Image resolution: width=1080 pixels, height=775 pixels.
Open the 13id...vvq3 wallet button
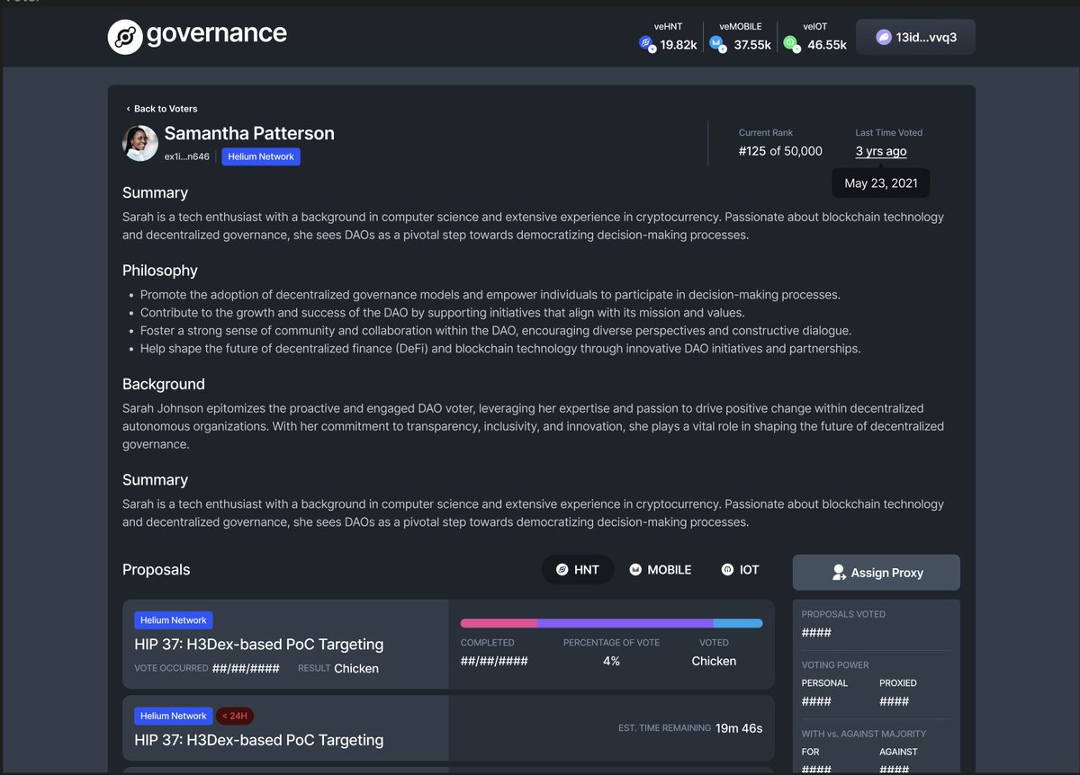pos(915,38)
